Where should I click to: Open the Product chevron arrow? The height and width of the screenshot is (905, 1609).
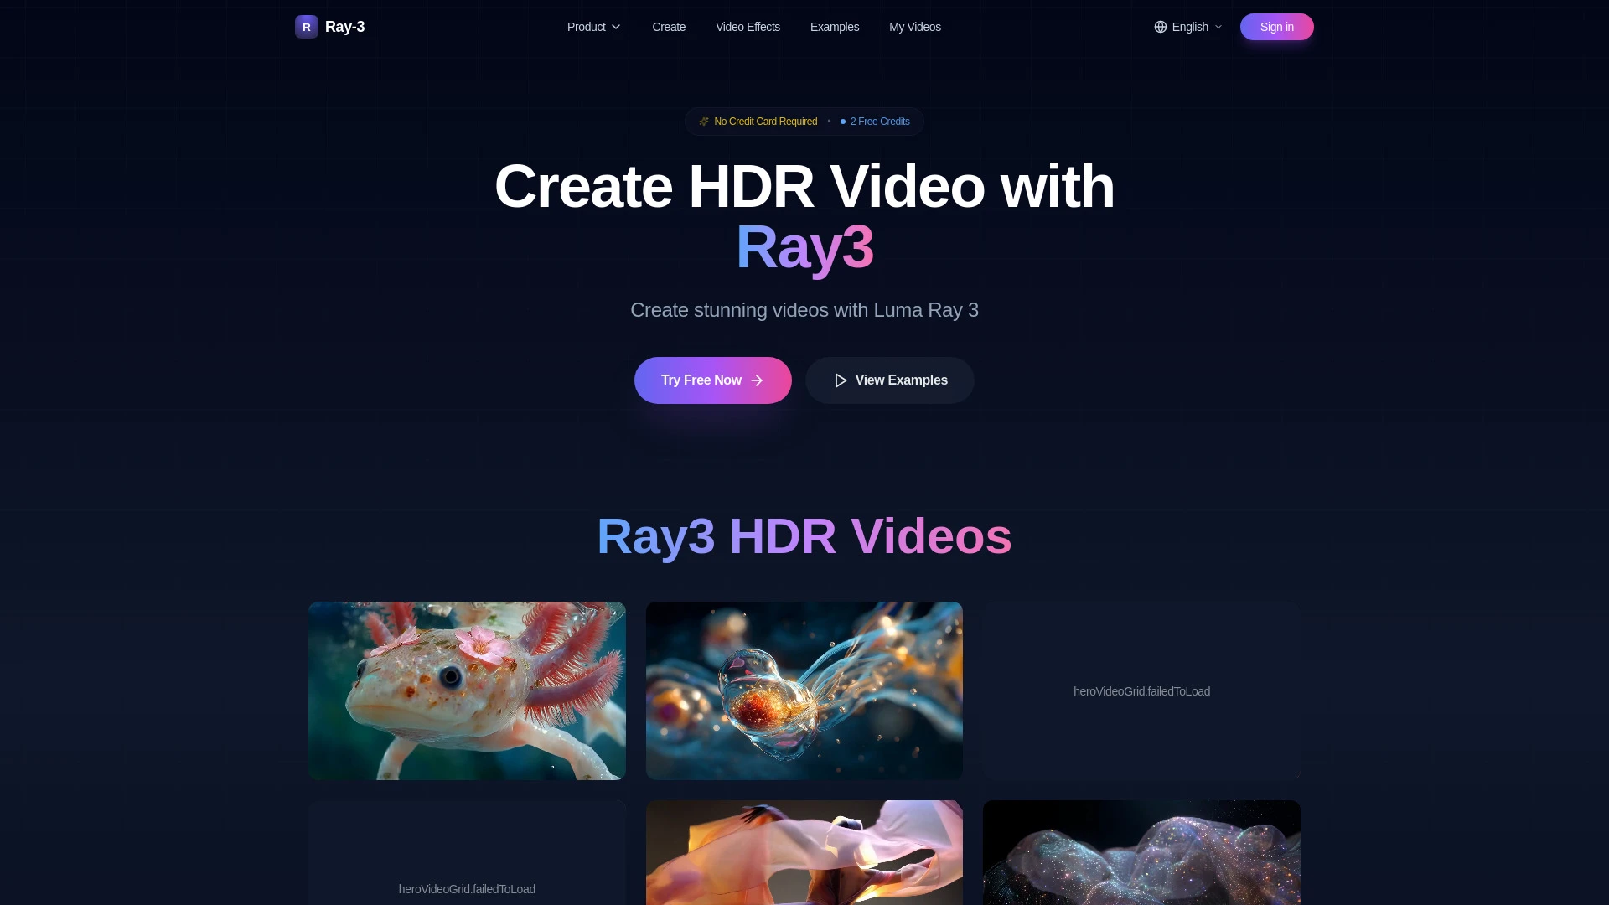(x=616, y=27)
